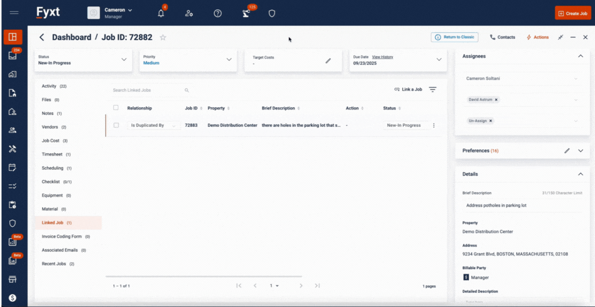Viewport: 595px width, 307px height.
Task: Open the Job Cost tab
Action: (x=51, y=141)
